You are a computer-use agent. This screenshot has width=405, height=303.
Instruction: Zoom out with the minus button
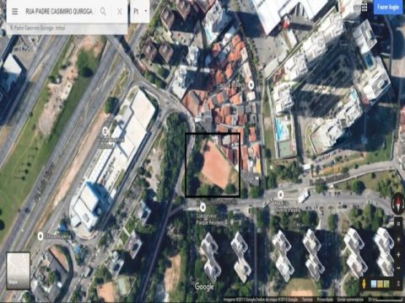coord(398,268)
